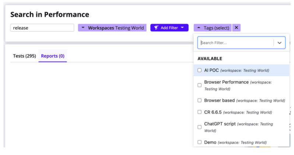The image size is (294, 155).
Task: Enable the Browser based tag checkbox
Action: [x=200, y=100]
